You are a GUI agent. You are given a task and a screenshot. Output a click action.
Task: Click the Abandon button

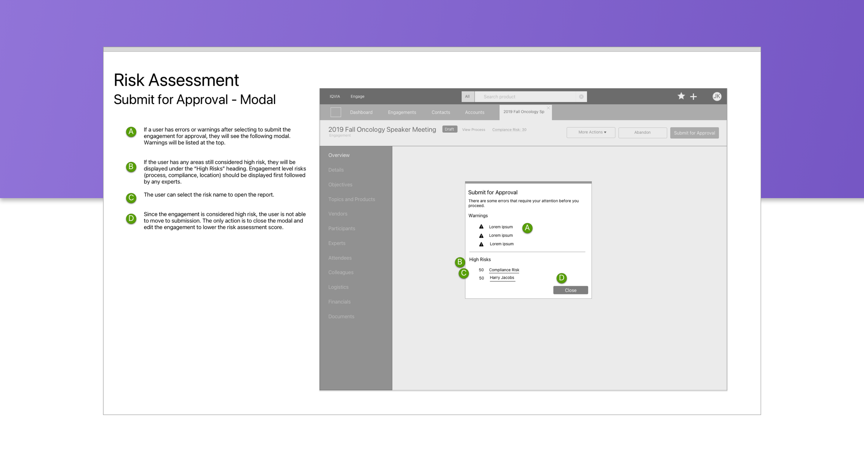click(x=642, y=132)
